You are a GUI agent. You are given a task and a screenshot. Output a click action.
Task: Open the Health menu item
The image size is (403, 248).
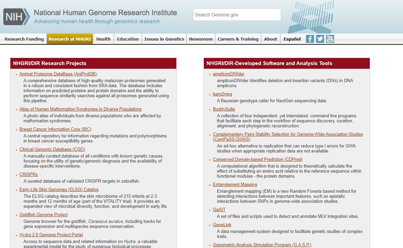103,39
